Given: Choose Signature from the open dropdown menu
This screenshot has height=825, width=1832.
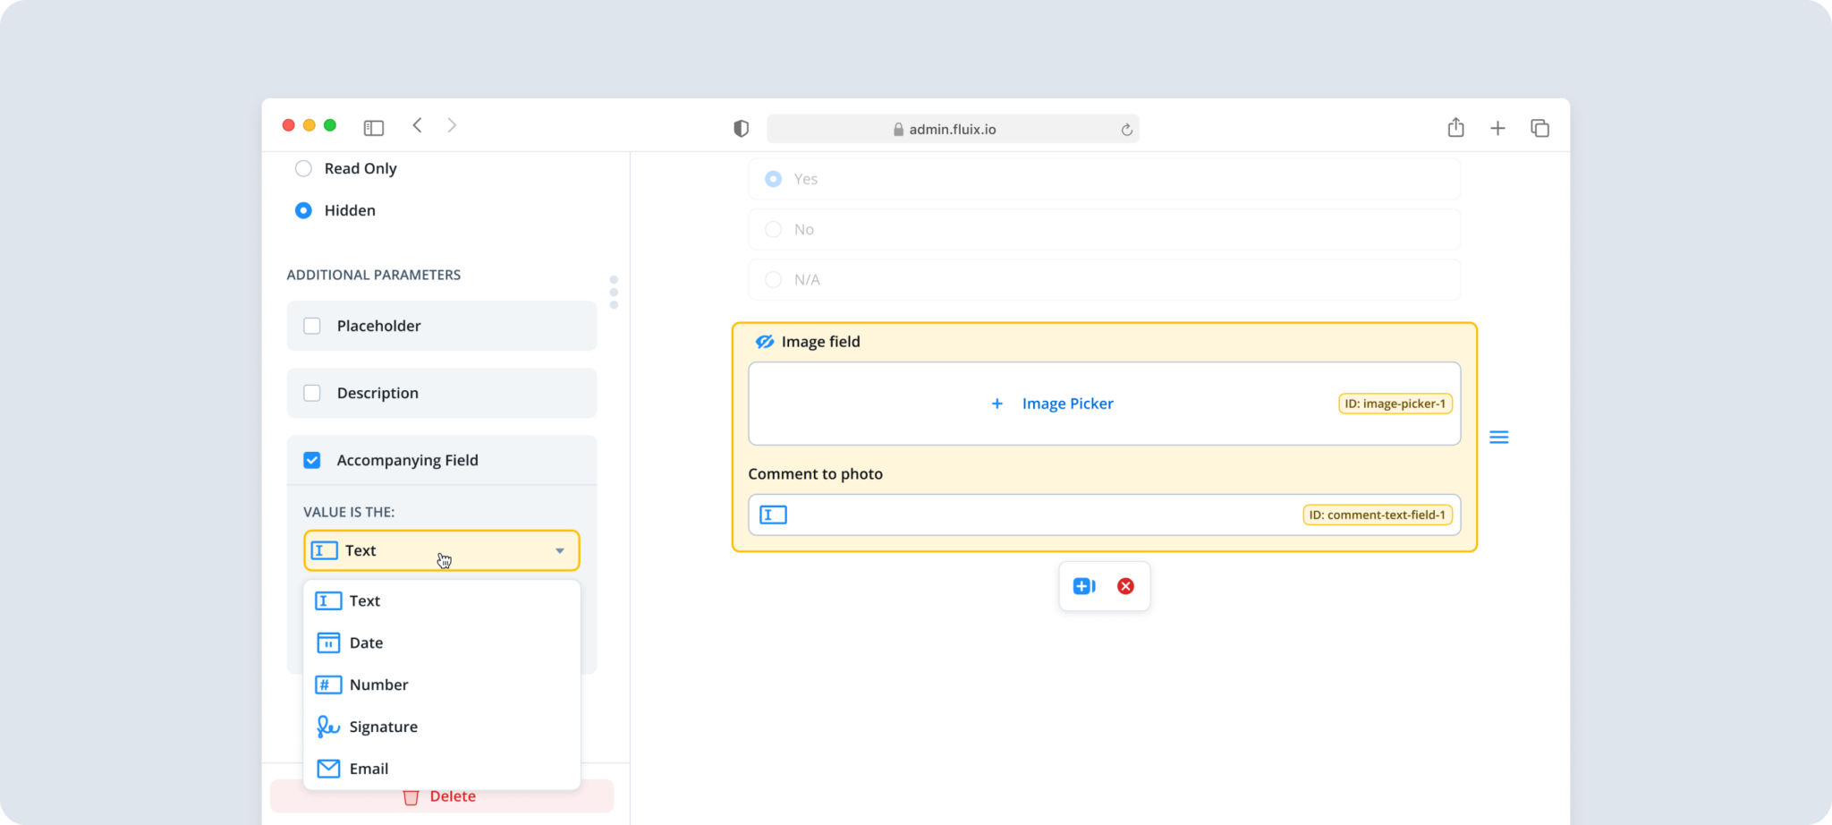Looking at the screenshot, I should point(383,726).
